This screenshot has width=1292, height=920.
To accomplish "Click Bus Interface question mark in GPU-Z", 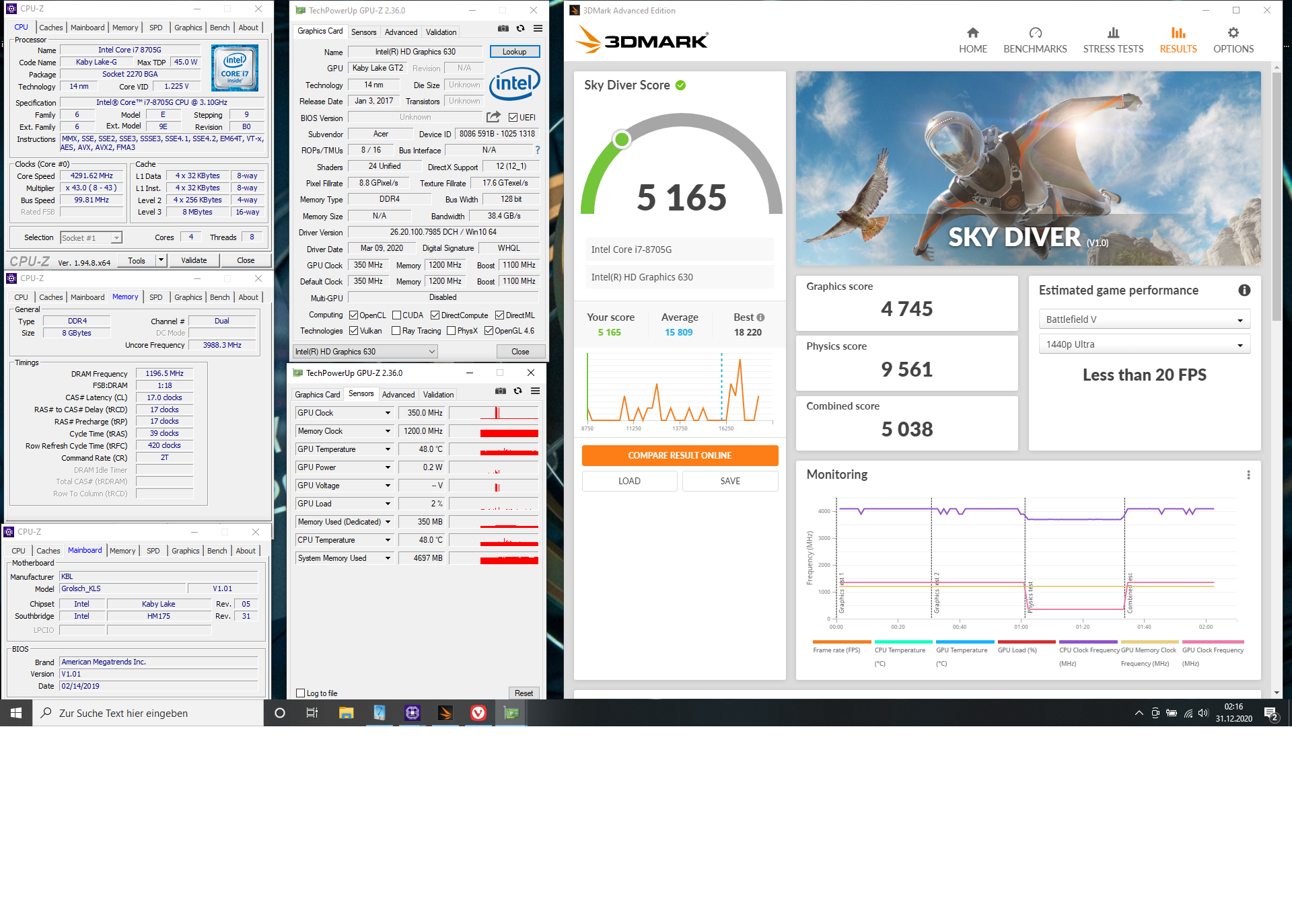I will coord(537,150).
